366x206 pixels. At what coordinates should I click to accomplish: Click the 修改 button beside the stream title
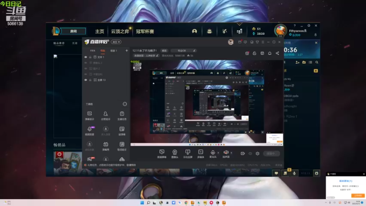(164, 50)
